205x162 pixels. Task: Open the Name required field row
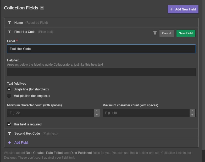[x=101, y=23]
